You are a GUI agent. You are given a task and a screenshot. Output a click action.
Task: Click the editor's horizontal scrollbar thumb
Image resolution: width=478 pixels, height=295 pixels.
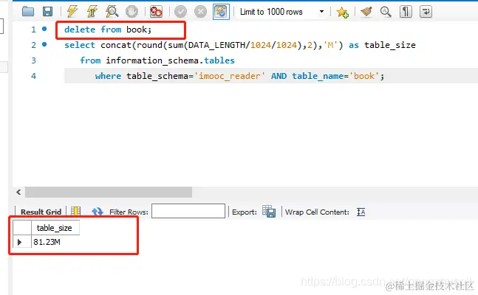pos(109,192)
